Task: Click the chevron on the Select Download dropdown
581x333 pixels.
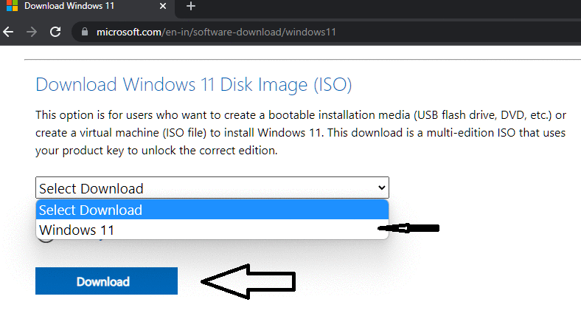Action: (x=380, y=188)
